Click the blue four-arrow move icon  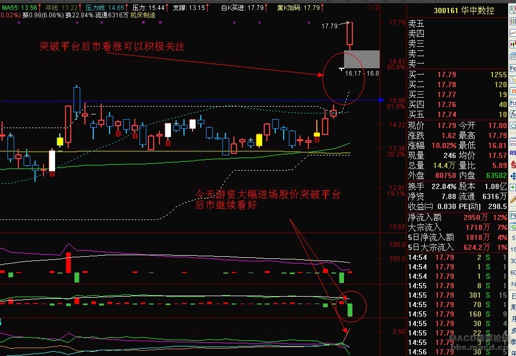[513, 175]
